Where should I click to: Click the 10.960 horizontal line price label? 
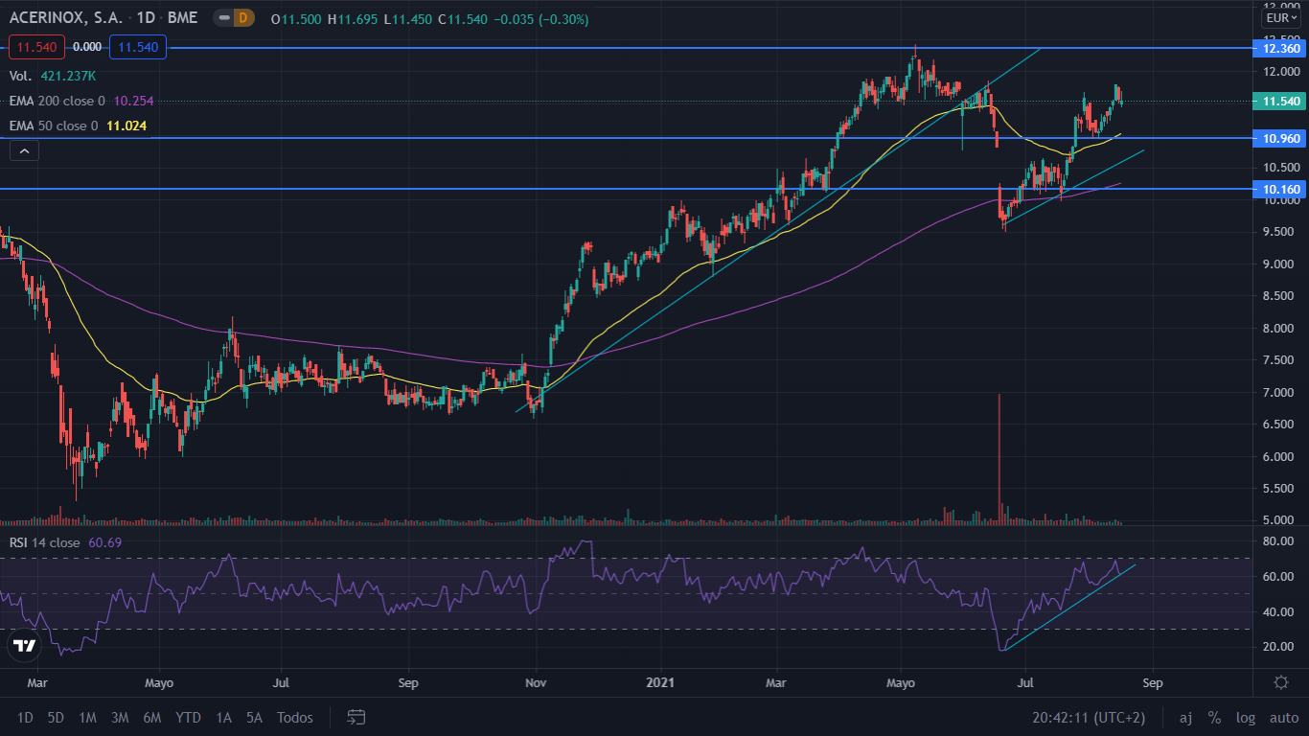1280,138
